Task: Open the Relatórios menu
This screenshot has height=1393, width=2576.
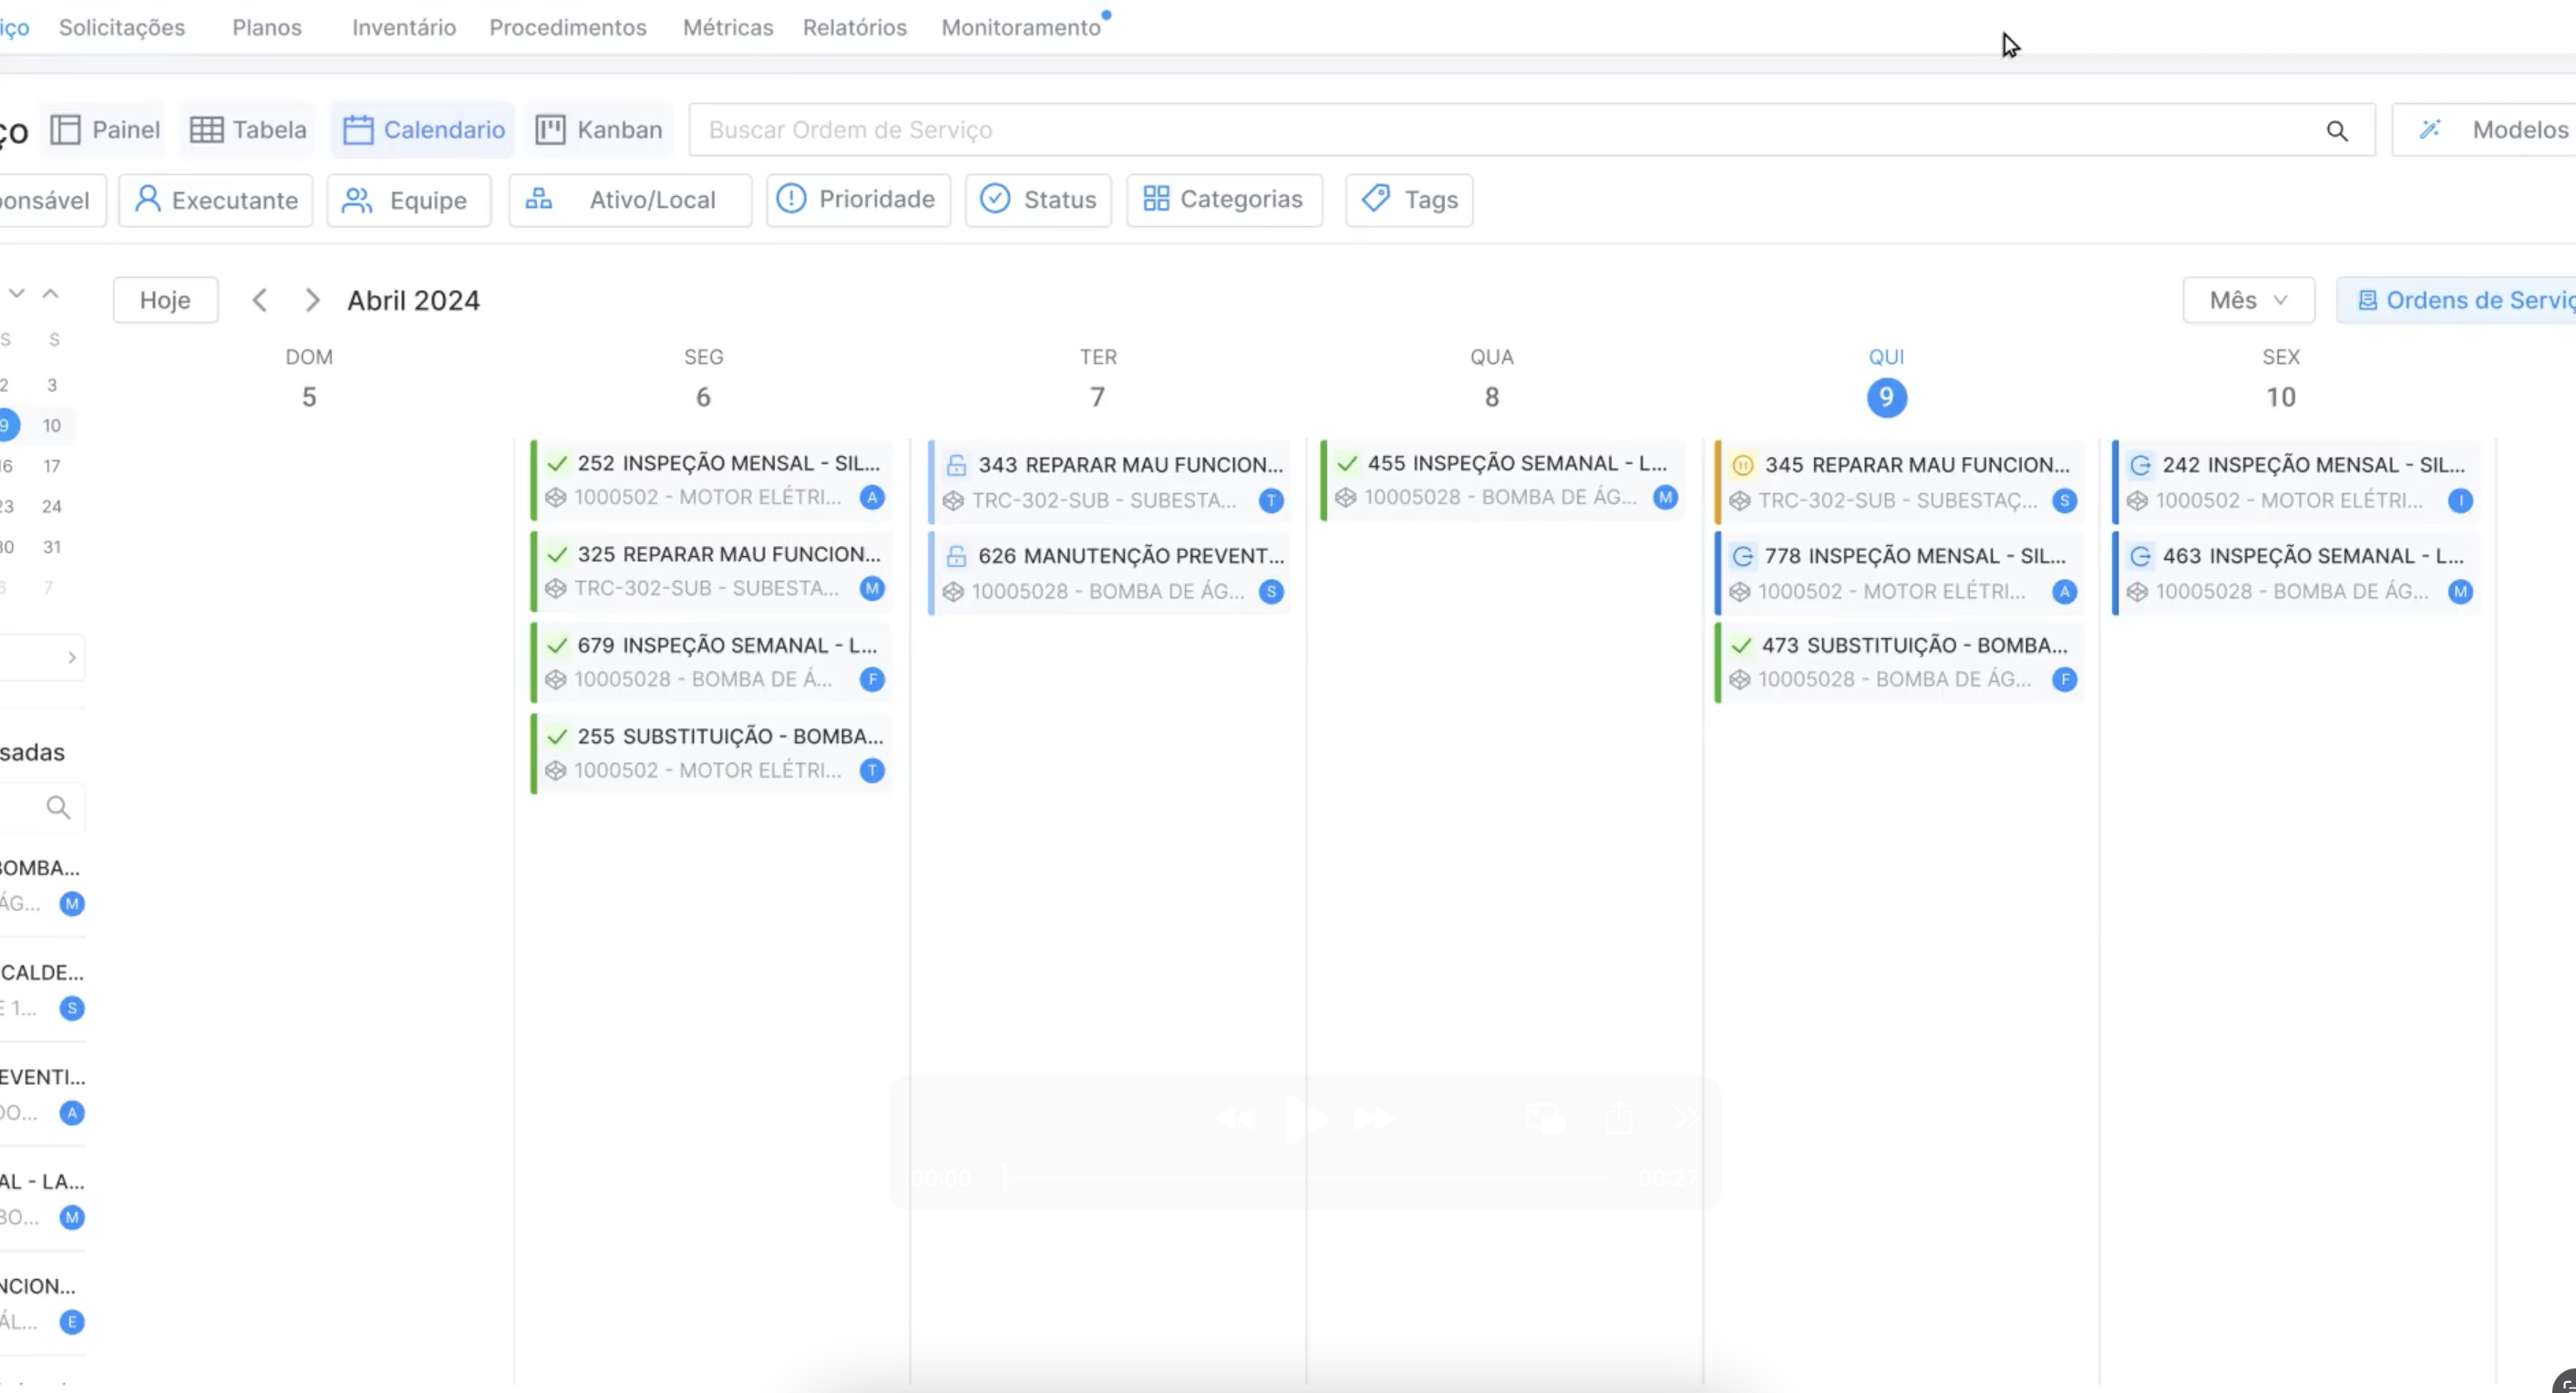Action: pos(853,27)
